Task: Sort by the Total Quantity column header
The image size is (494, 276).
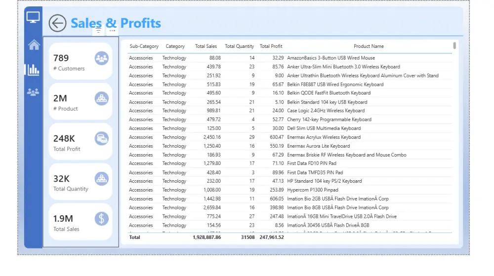Action: [240, 46]
